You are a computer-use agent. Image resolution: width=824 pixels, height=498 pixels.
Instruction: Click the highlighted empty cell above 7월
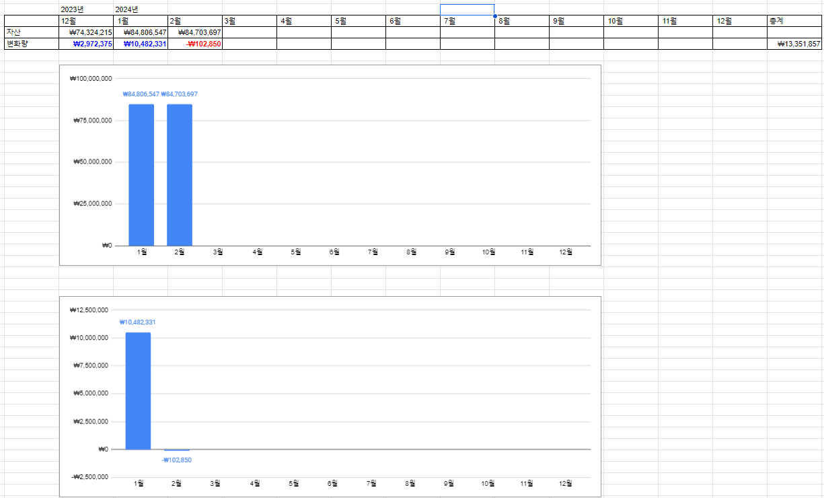(x=467, y=9)
